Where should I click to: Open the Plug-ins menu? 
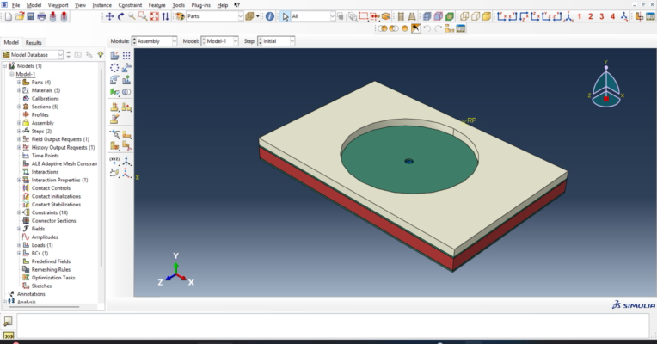coord(200,5)
